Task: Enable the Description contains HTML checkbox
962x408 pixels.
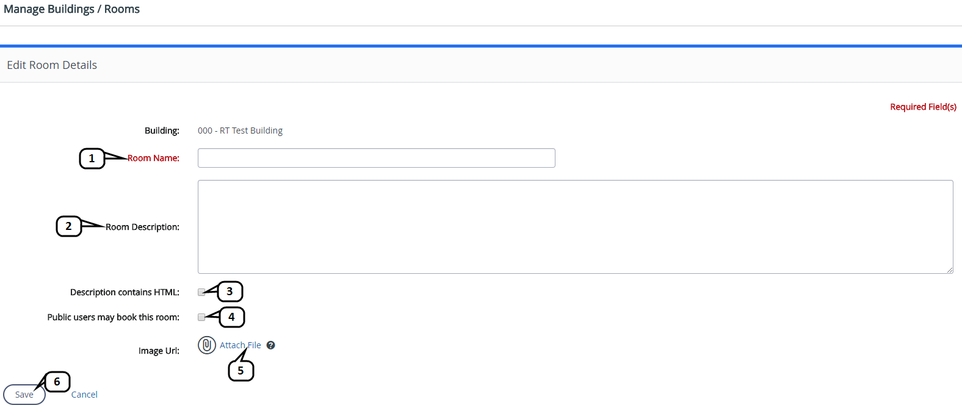Action: [201, 292]
